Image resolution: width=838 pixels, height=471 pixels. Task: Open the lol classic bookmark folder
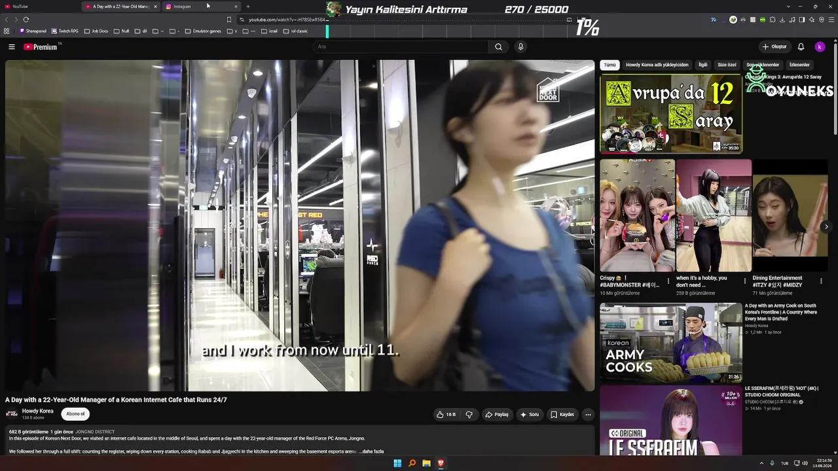pos(295,31)
